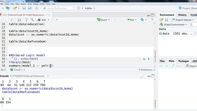Print the current file
197x111 pixels.
(x=37, y=8)
